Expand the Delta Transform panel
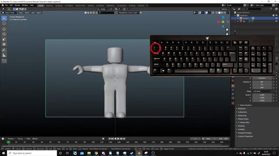Viewport: 279px width, 156px height. pyautogui.click(x=245, y=105)
